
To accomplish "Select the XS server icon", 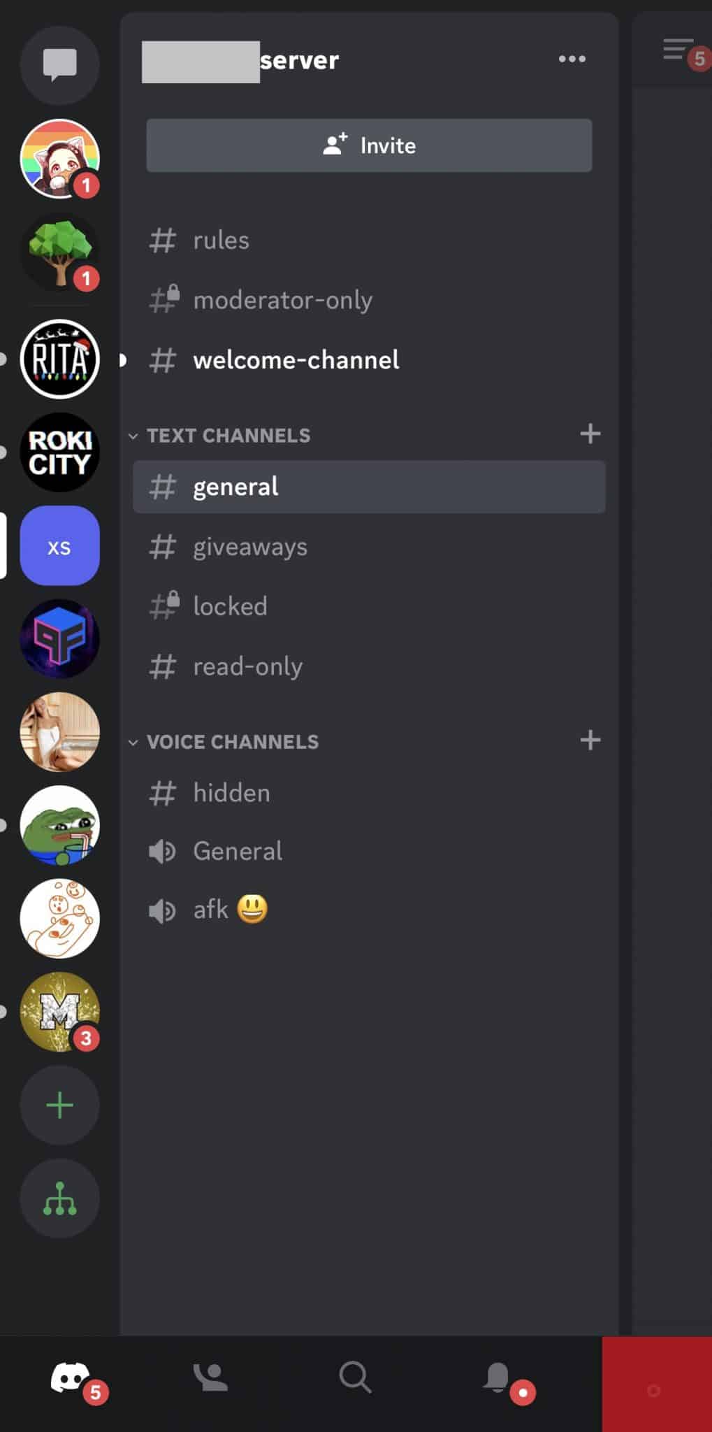I will [x=59, y=546].
